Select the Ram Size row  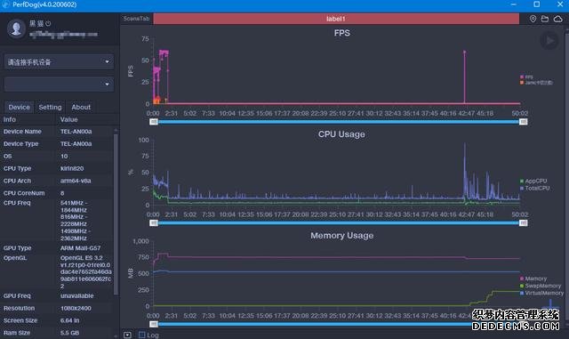click(x=57, y=333)
